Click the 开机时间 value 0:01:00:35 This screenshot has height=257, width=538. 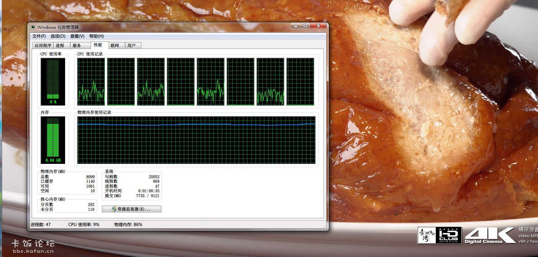(149, 191)
